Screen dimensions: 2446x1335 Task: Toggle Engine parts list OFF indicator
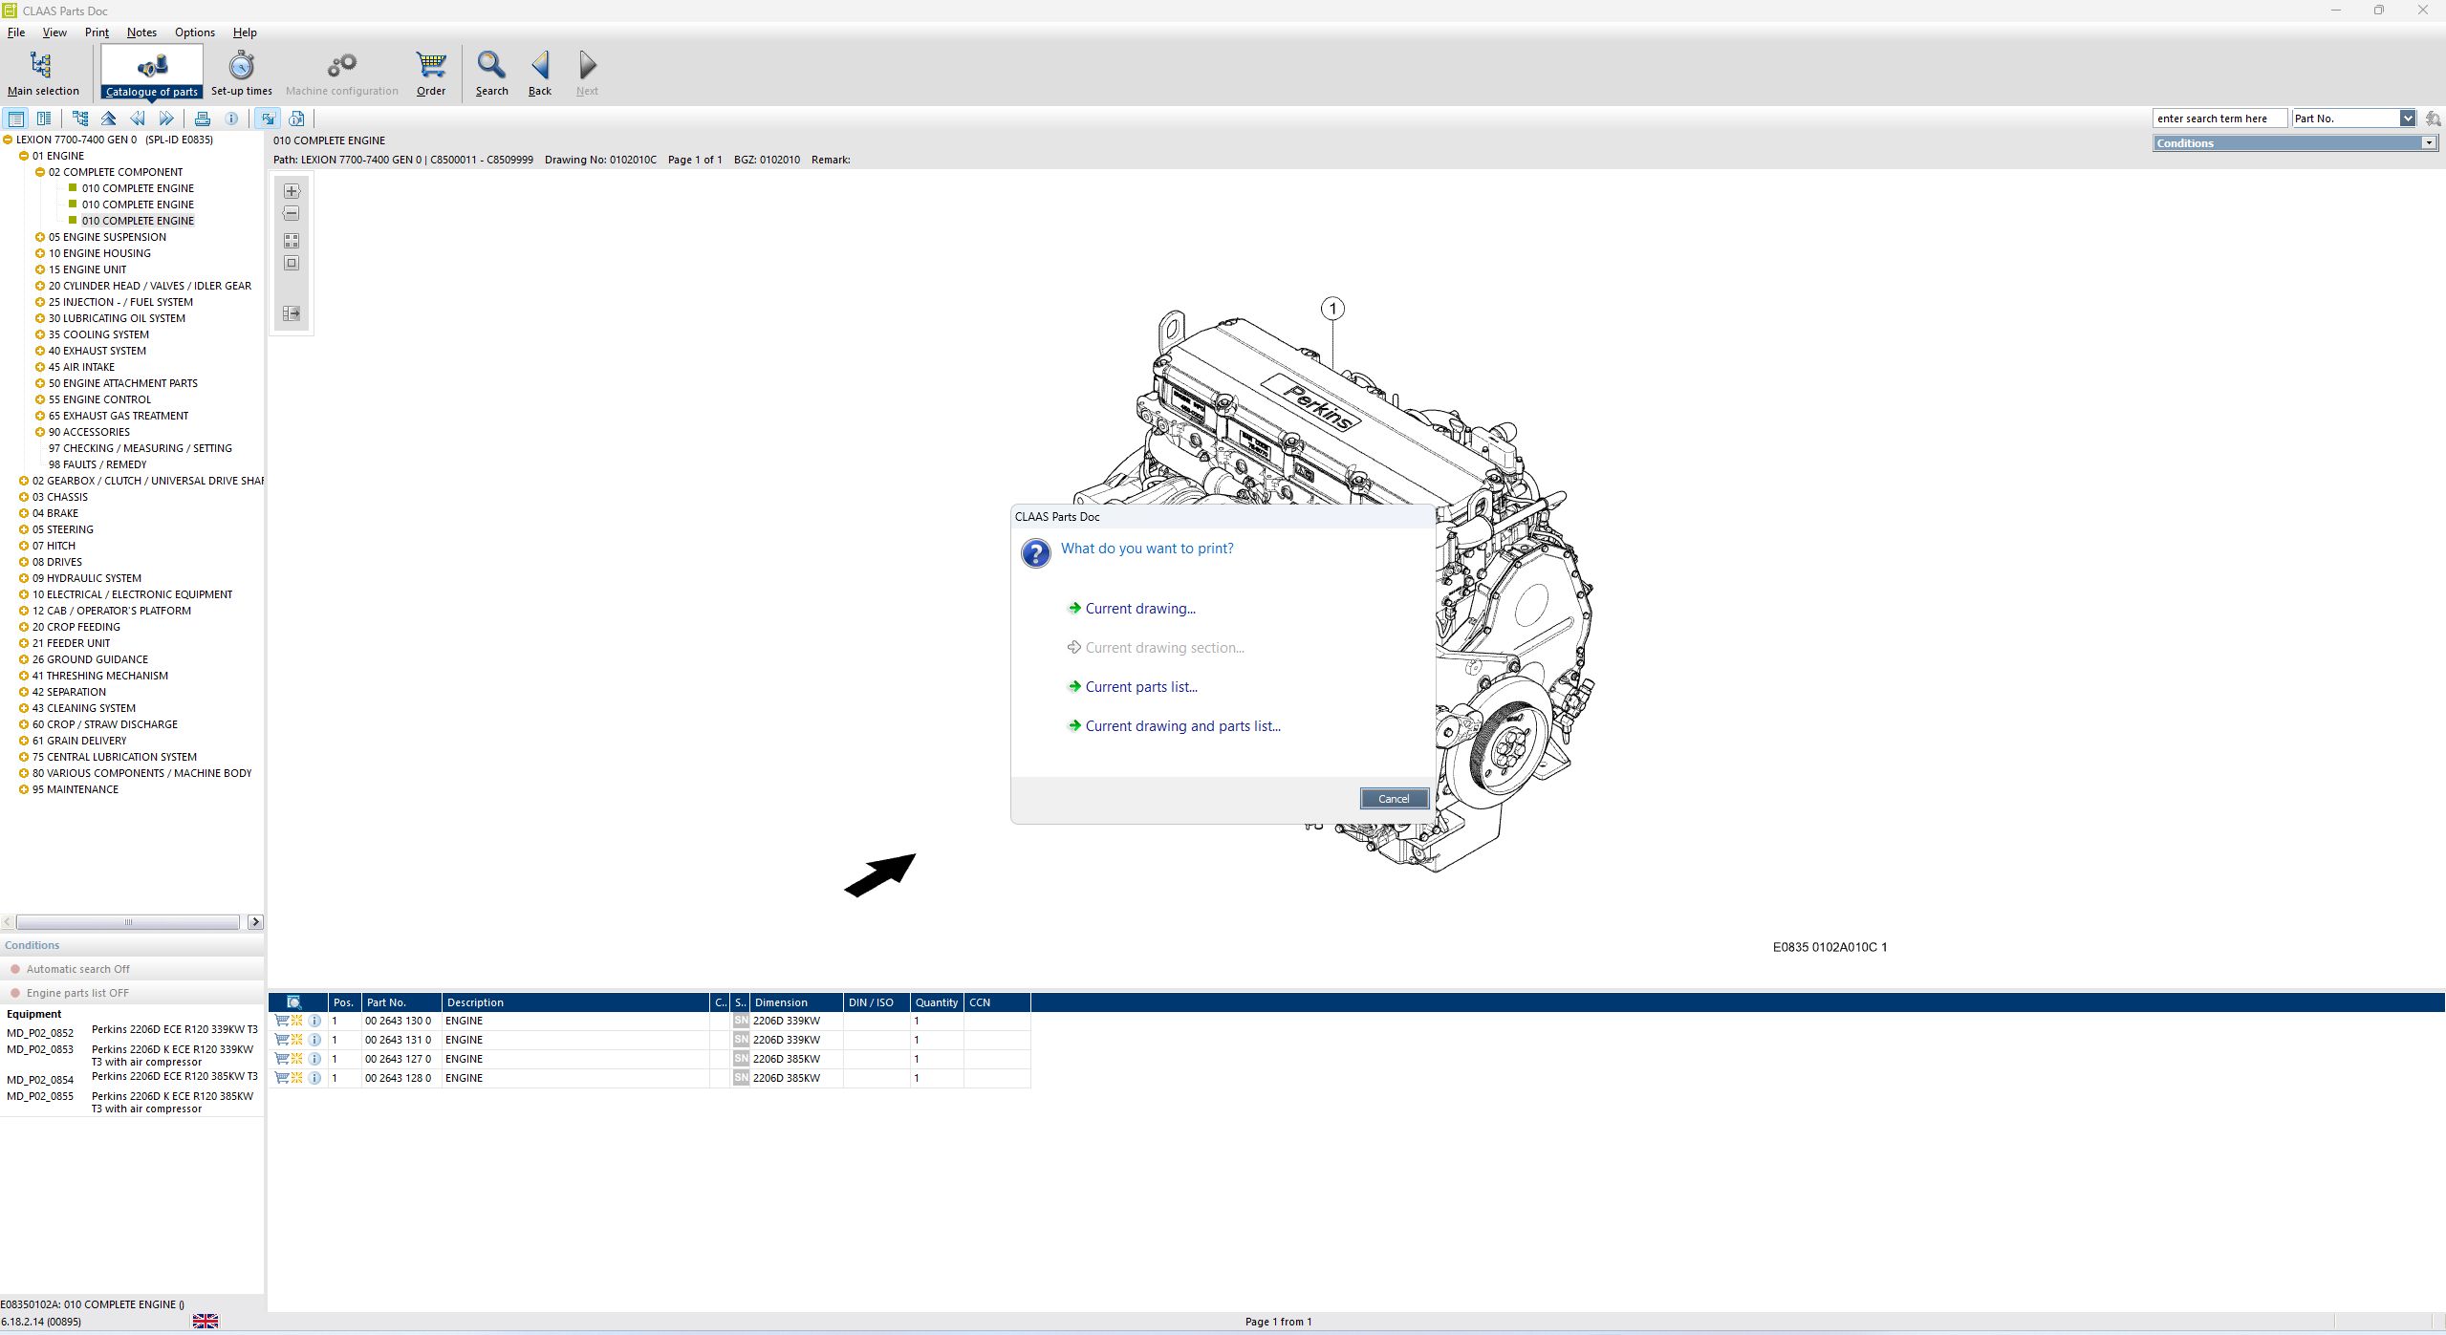[15, 993]
